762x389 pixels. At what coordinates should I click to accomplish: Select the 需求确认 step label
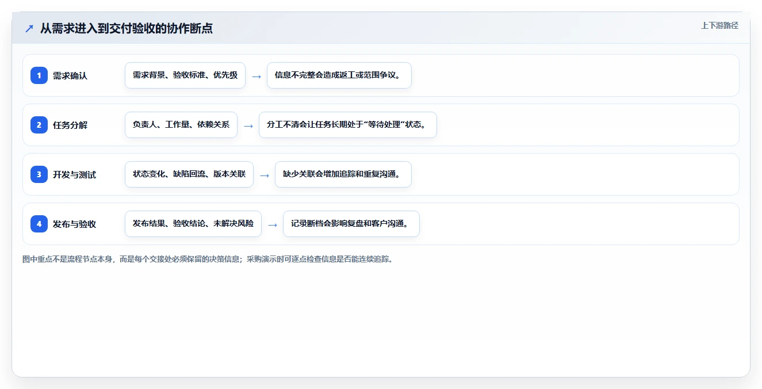pos(70,75)
